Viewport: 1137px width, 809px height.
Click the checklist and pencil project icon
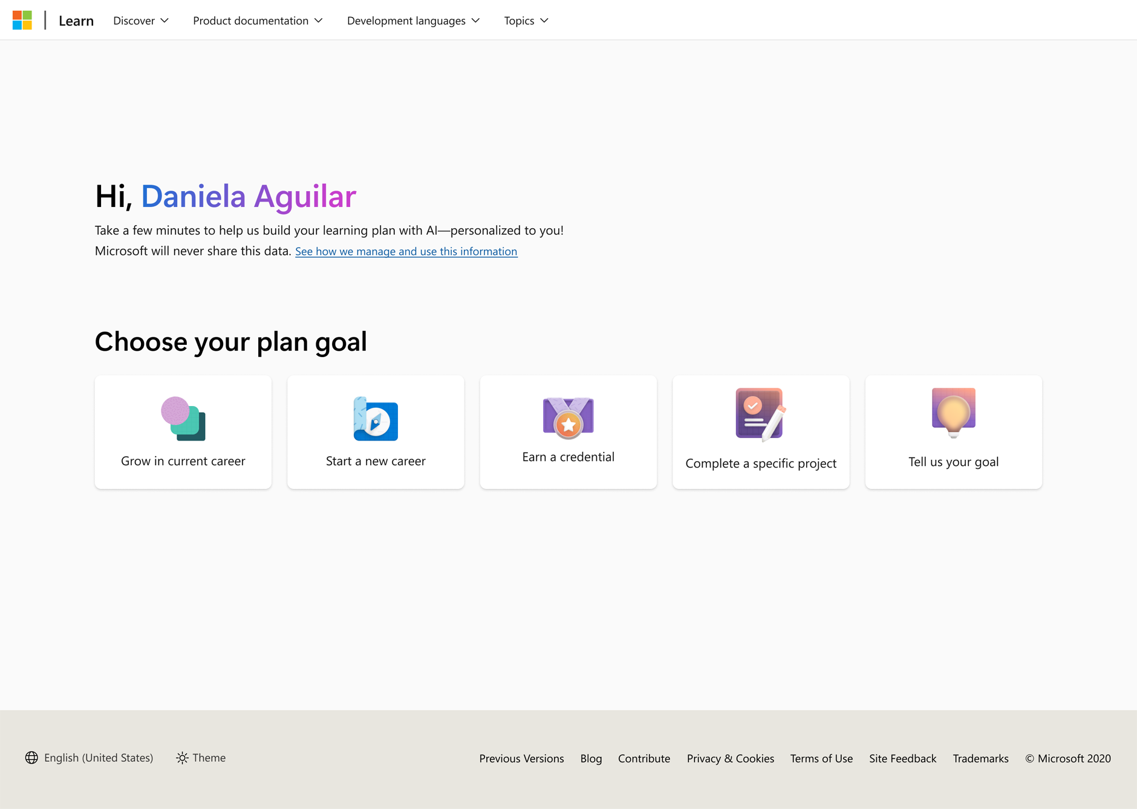click(x=761, y=414)
